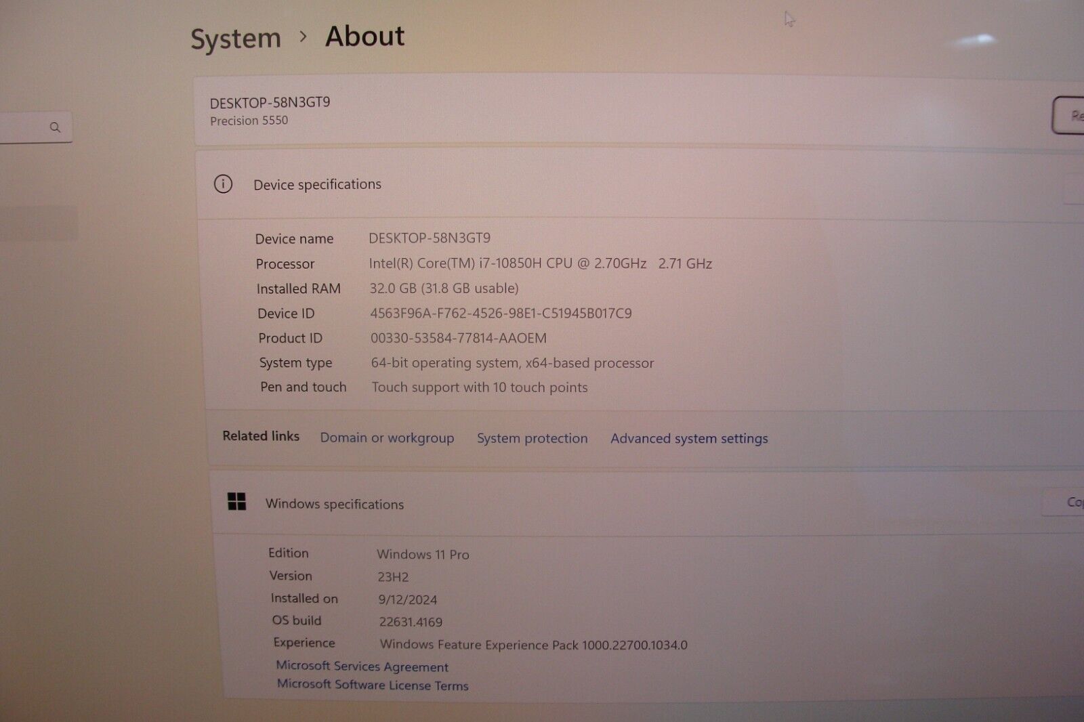Open System protection link
The height and width of the screenshot is (722, 1084).
pos(532,438)
